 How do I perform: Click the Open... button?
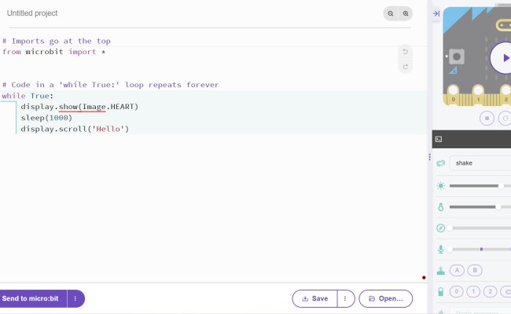pyautogui.click(x=386, y=299)
